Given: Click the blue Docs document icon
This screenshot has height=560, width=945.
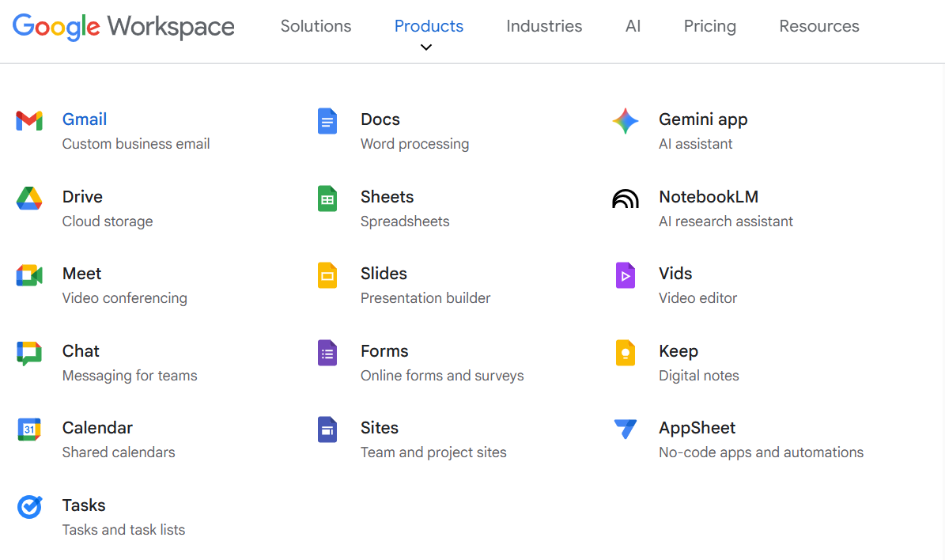Looking at the screenshot, I should [327, 121].
